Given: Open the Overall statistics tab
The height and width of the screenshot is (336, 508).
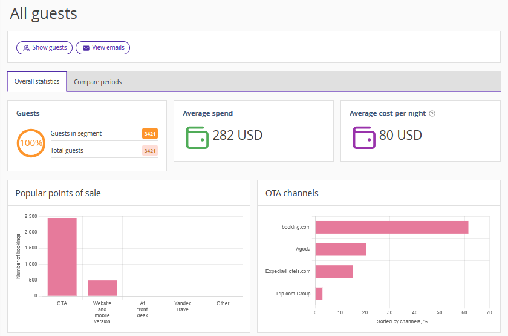Looking at the screenshot, I should coord(37,81).
